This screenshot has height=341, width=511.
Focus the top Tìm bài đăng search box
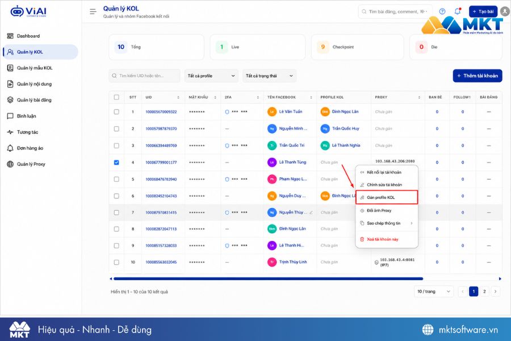395,11
